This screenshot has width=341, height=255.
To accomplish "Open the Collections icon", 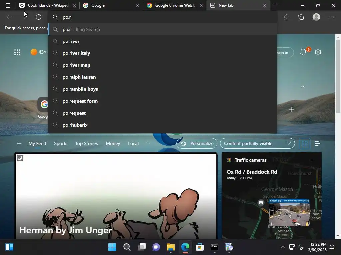I will pyautogui.click(x=301, y=17).
